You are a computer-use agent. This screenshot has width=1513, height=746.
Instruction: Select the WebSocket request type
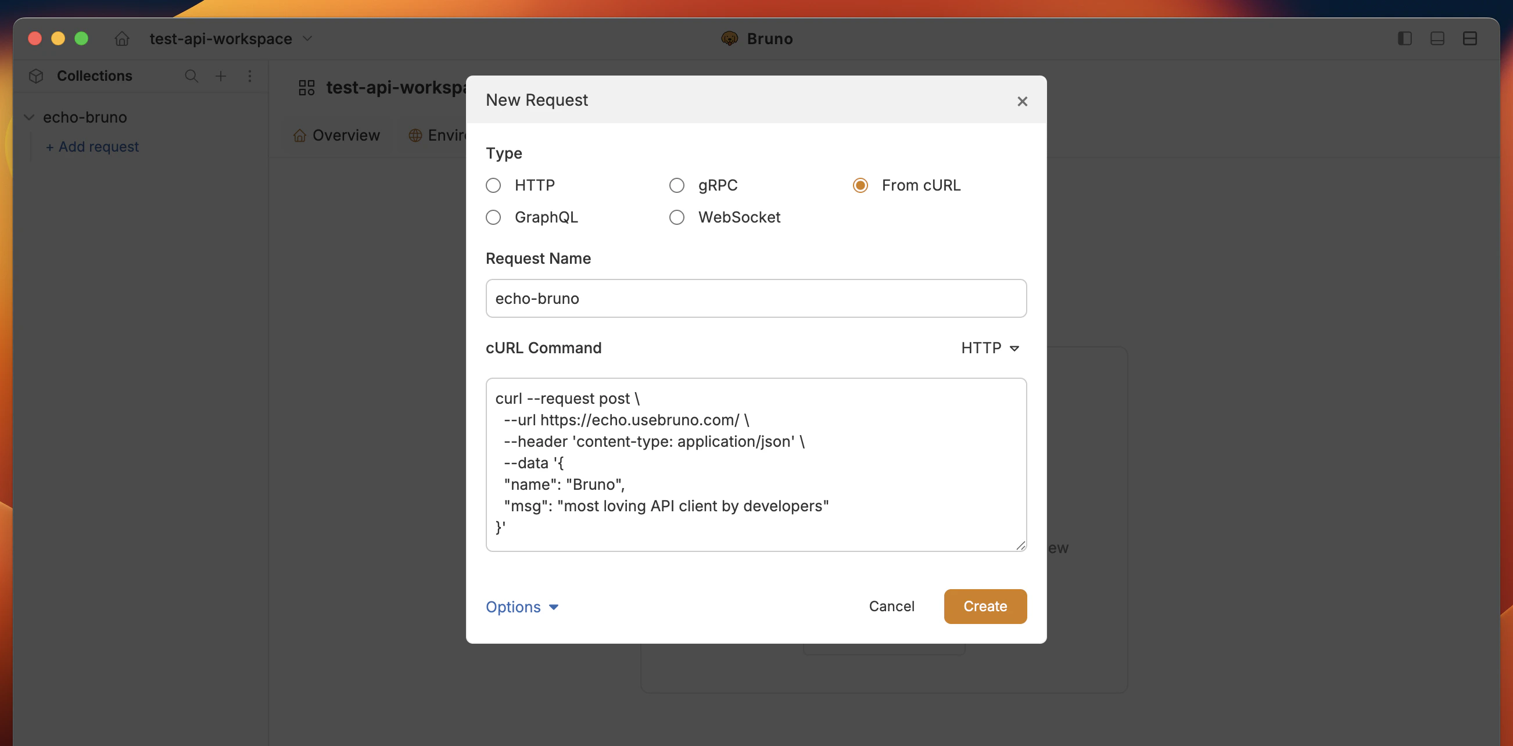click(677, 217)
